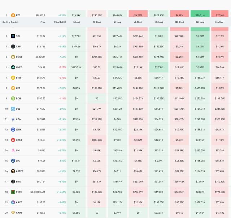This screenshot has width=231, height=218.
Task: Click the LINK coin icon
Action: point(13,130)
